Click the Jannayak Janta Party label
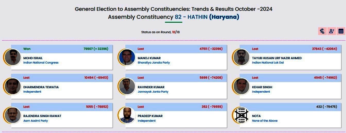 (153, 92)
